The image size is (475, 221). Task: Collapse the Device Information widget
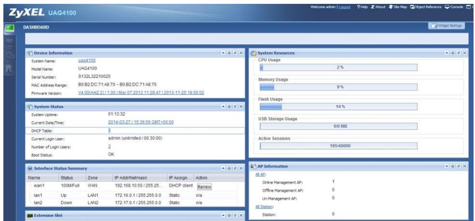pos(224,53)
